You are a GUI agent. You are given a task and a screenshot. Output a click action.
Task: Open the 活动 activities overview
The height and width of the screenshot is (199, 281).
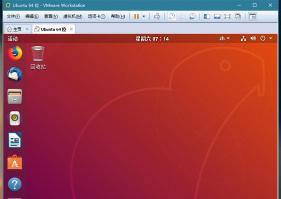[x=12, y=39]
